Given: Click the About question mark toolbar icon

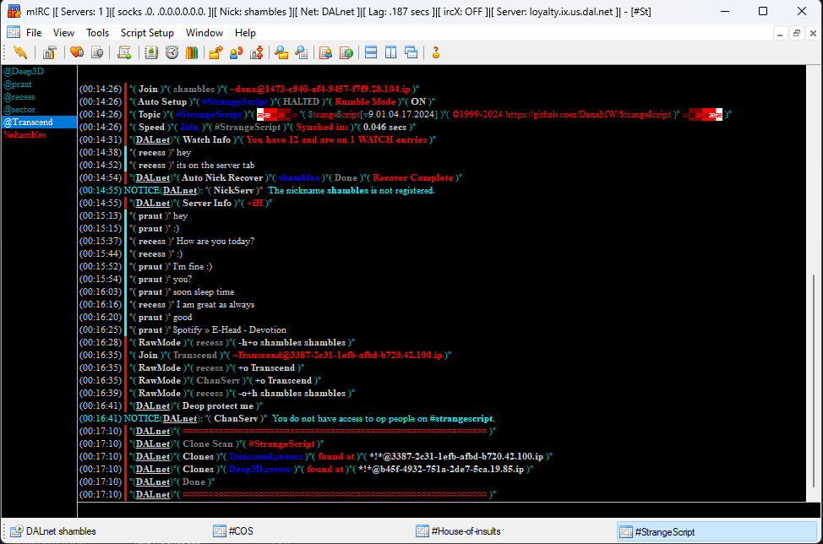Looking at the screenshot, I should 436,52.
